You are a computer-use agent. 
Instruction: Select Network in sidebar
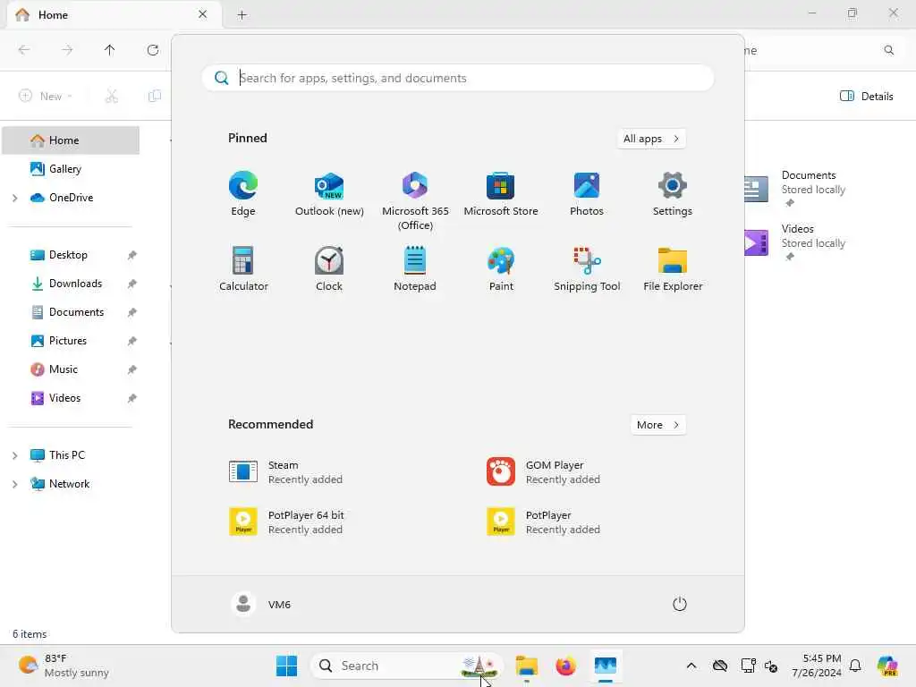(x=69, y=484)
